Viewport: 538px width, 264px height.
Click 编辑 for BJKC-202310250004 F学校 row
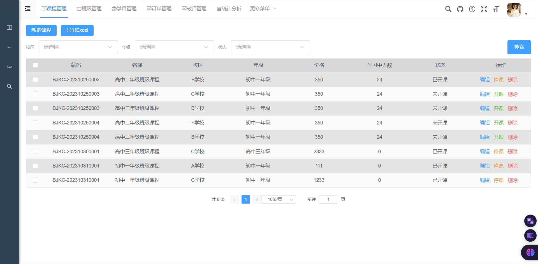[x=484, y=123]
